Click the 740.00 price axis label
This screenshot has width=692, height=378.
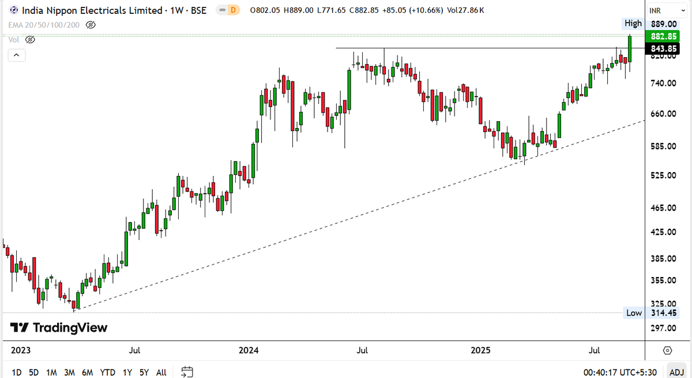click(x=664, y=84)
